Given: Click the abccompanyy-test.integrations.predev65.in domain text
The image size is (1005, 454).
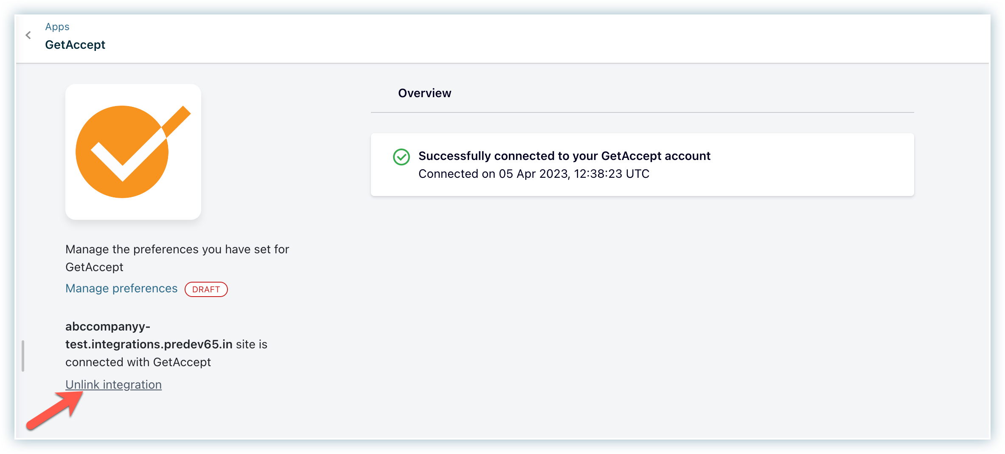Looking at the screenshot, I should click(149, 344).
